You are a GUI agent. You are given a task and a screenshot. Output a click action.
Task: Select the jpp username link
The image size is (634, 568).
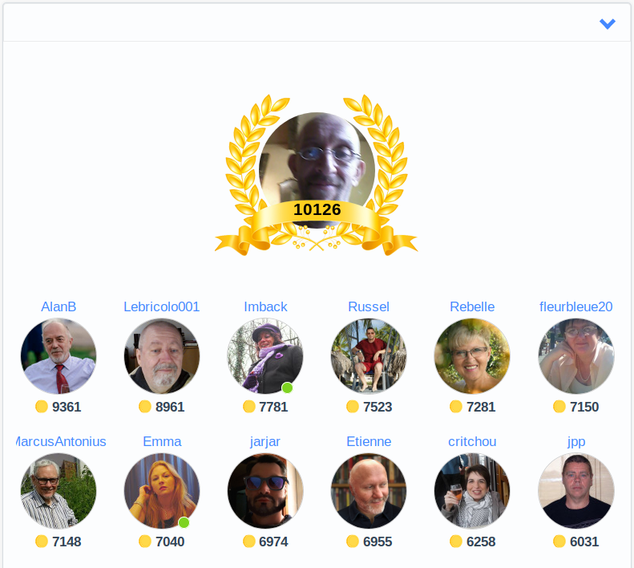[x=576, y=442]
